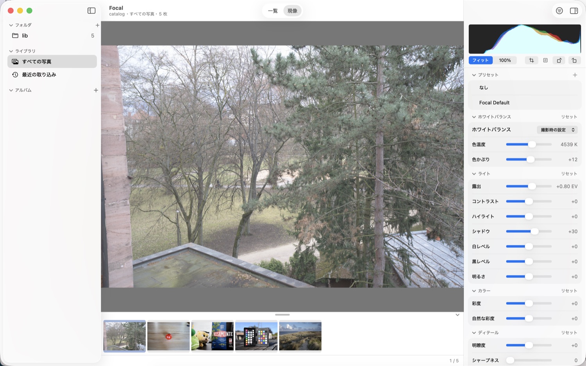This screenshot has height=366, width=586.
Task: Switch to 現像 view
Action: pos(292,11)
